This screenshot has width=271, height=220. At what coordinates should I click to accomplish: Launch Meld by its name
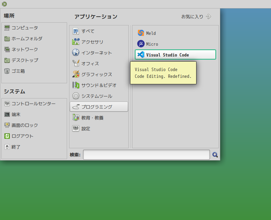(x=151, y=33)
